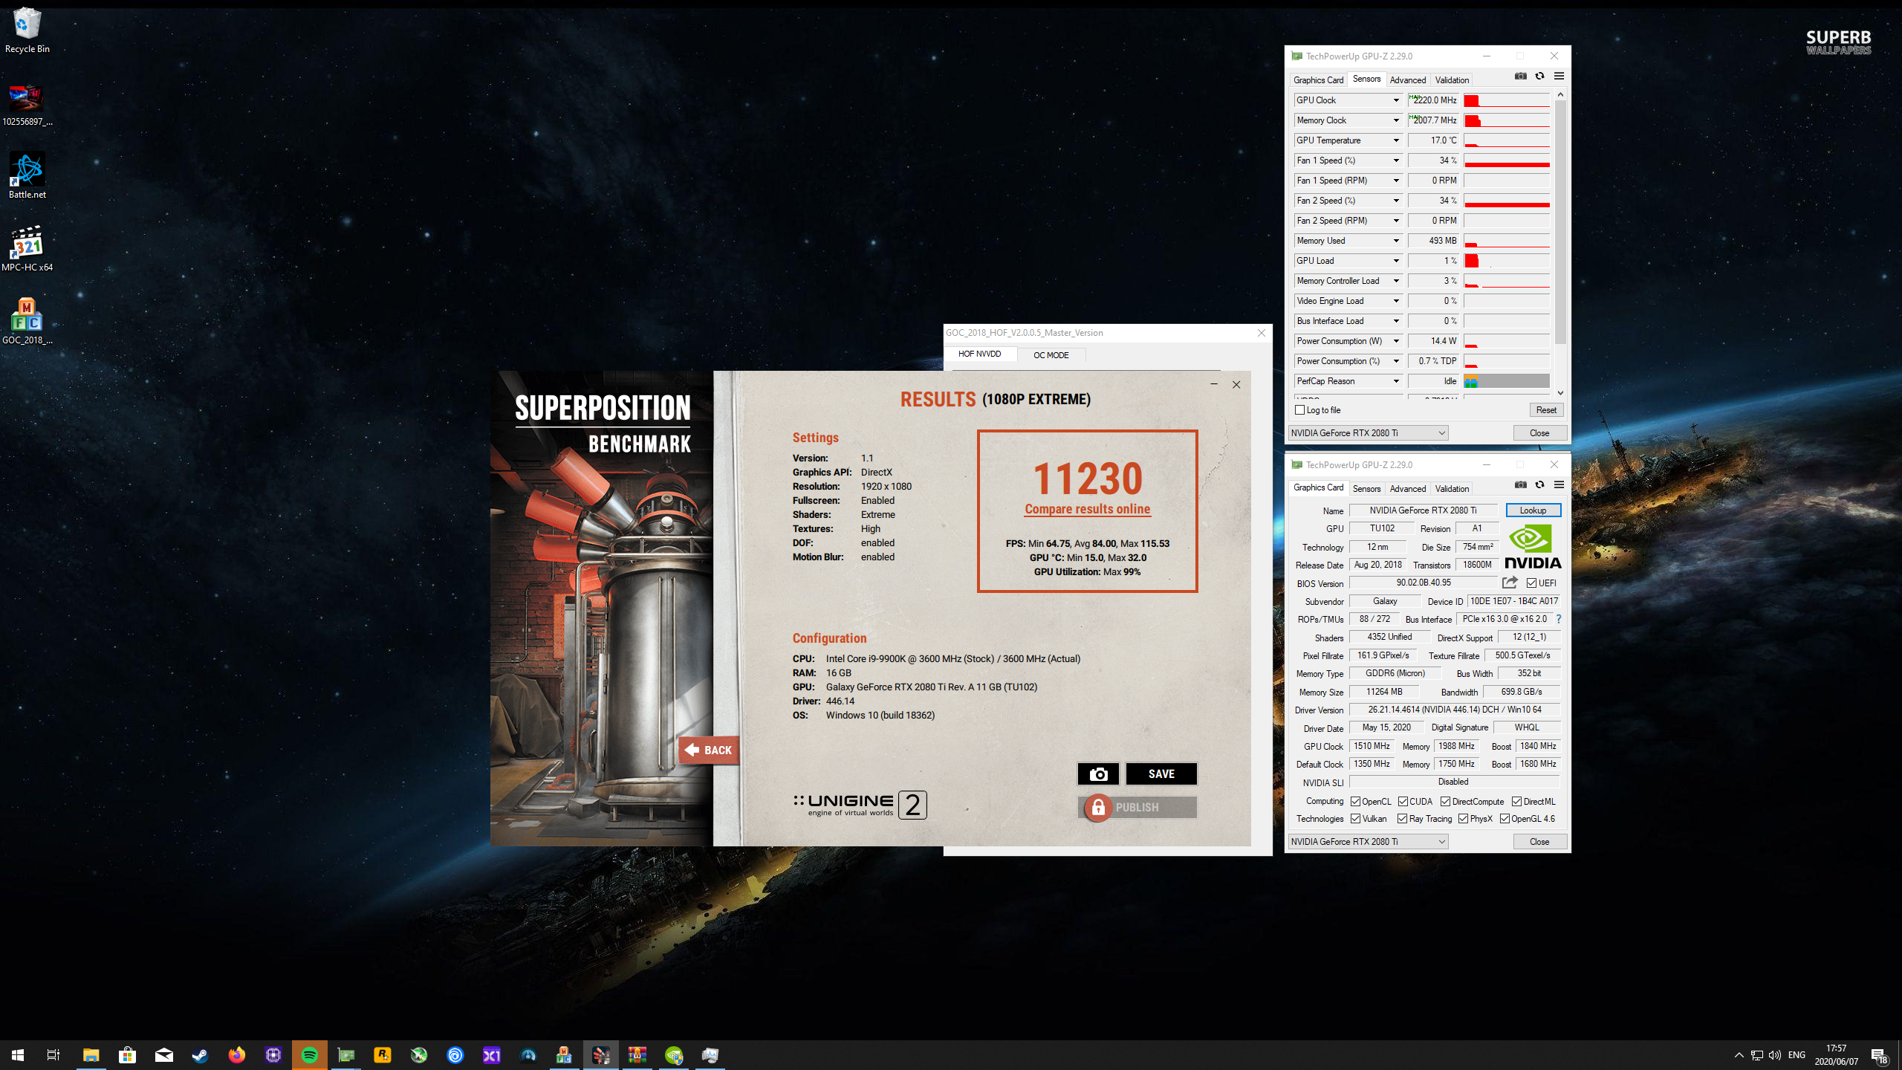Switch to Superposition Benchmark taskbar icon

click(601, 1055)
